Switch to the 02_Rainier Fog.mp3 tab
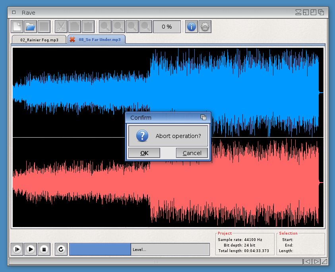Viewport: 335px width, 272px height. point(39,40)
